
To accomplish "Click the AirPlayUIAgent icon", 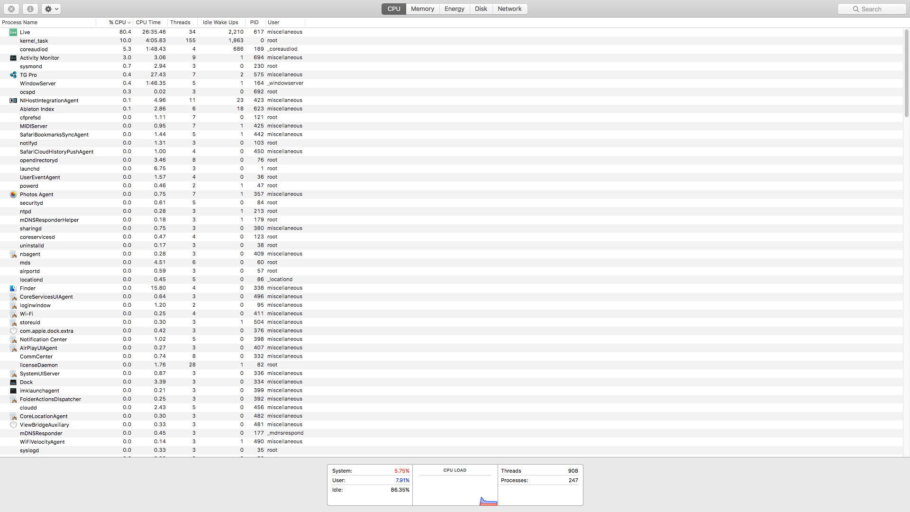I will coord(13,348).
